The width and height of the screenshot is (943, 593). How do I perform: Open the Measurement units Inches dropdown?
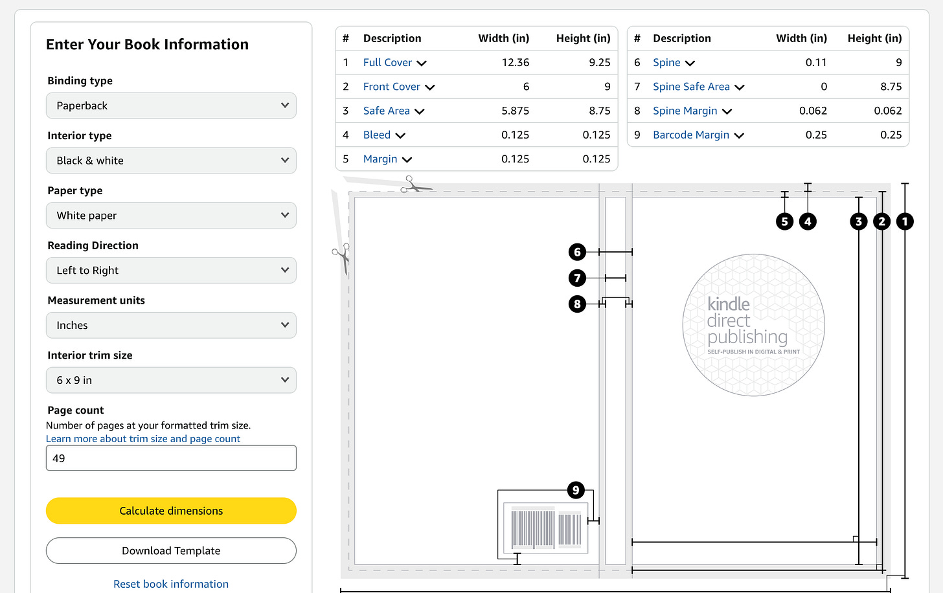171,325
